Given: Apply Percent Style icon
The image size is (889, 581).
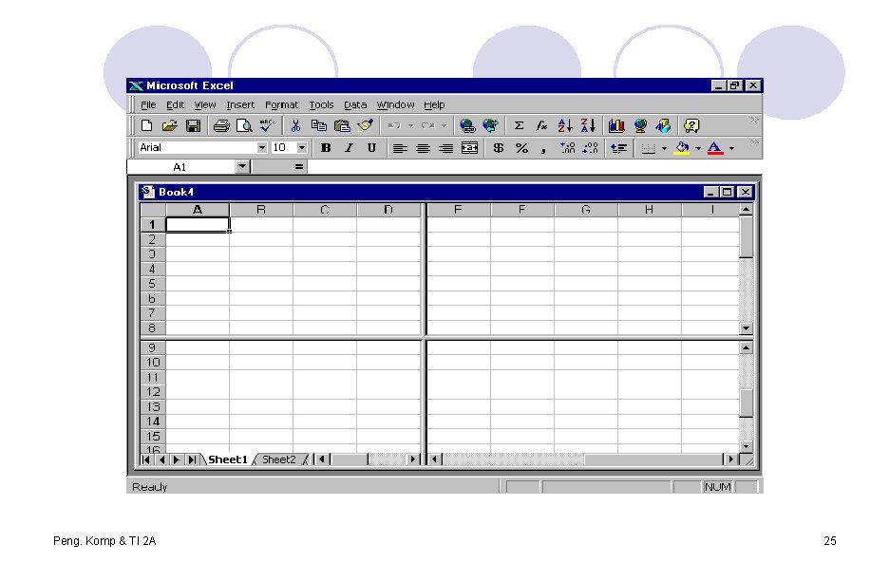Looking at the screenshot, I should point(521,148).
